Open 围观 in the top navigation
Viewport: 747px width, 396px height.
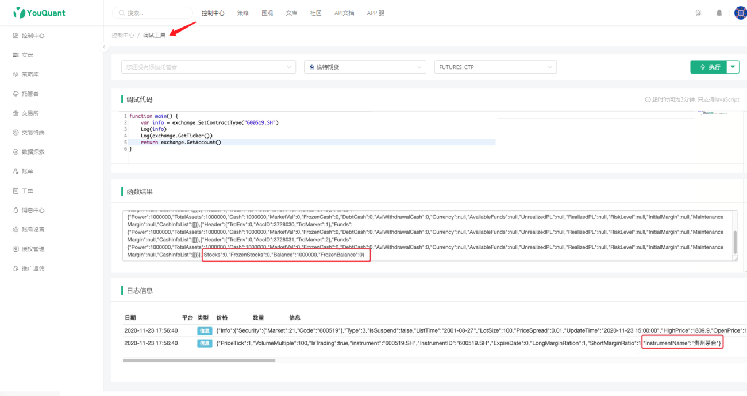(267, 13)
